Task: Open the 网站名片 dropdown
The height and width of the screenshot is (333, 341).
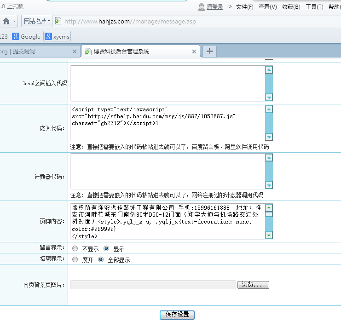Action: coord(37,21)
